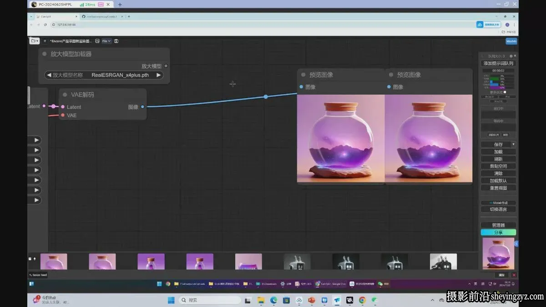Image resolution: width=546 pixels, height=307 pixels.
Task: Click the 清除 button in the side menu
Action: (x=498, y=173)
